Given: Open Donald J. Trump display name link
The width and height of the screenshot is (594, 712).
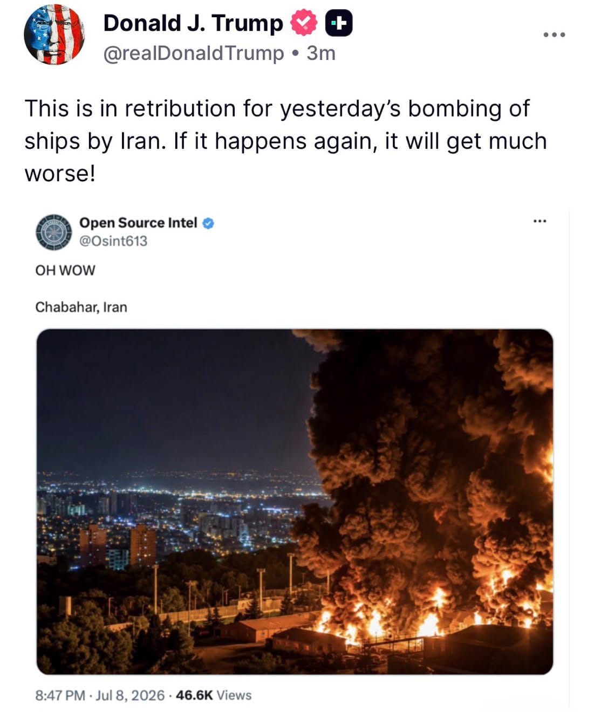Looking at the screenshot, I should click(x=193, y=23).
